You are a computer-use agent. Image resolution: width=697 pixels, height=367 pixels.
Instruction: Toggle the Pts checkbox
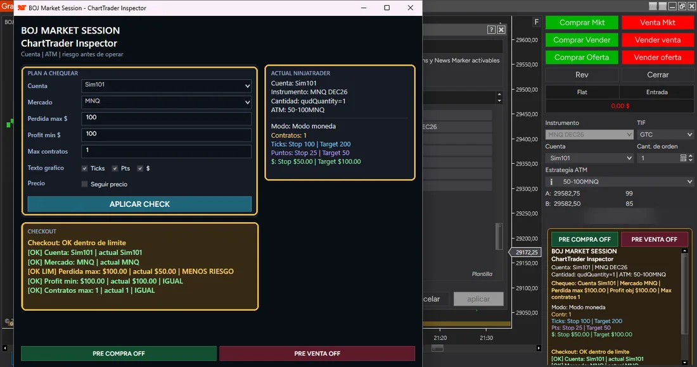tap(115, 168)
